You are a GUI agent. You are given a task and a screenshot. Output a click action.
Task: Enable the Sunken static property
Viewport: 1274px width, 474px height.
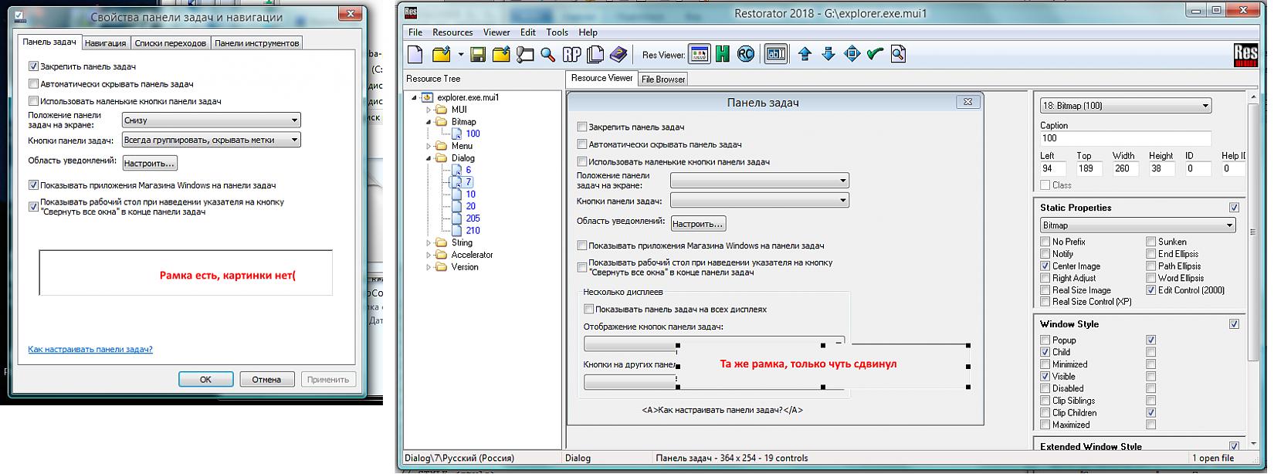pos(1151,242)
